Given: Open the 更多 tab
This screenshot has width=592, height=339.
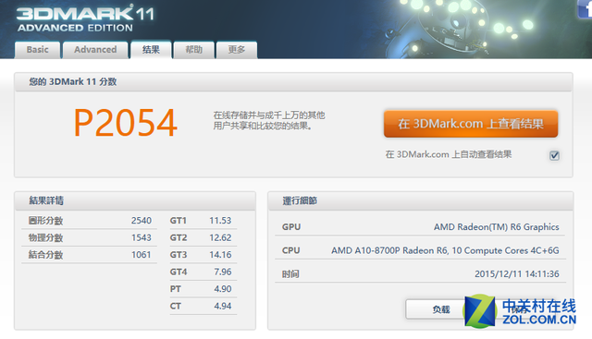Looking at the screenshot, I should (237, 50).
